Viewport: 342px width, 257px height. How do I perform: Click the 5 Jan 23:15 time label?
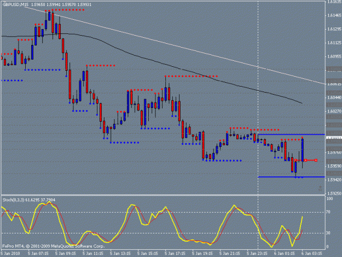(257, 254)
